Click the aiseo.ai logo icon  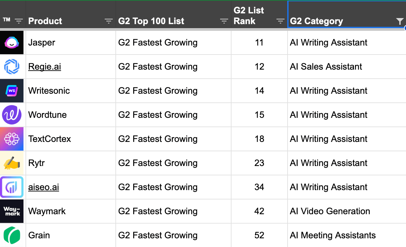[12, 187]
